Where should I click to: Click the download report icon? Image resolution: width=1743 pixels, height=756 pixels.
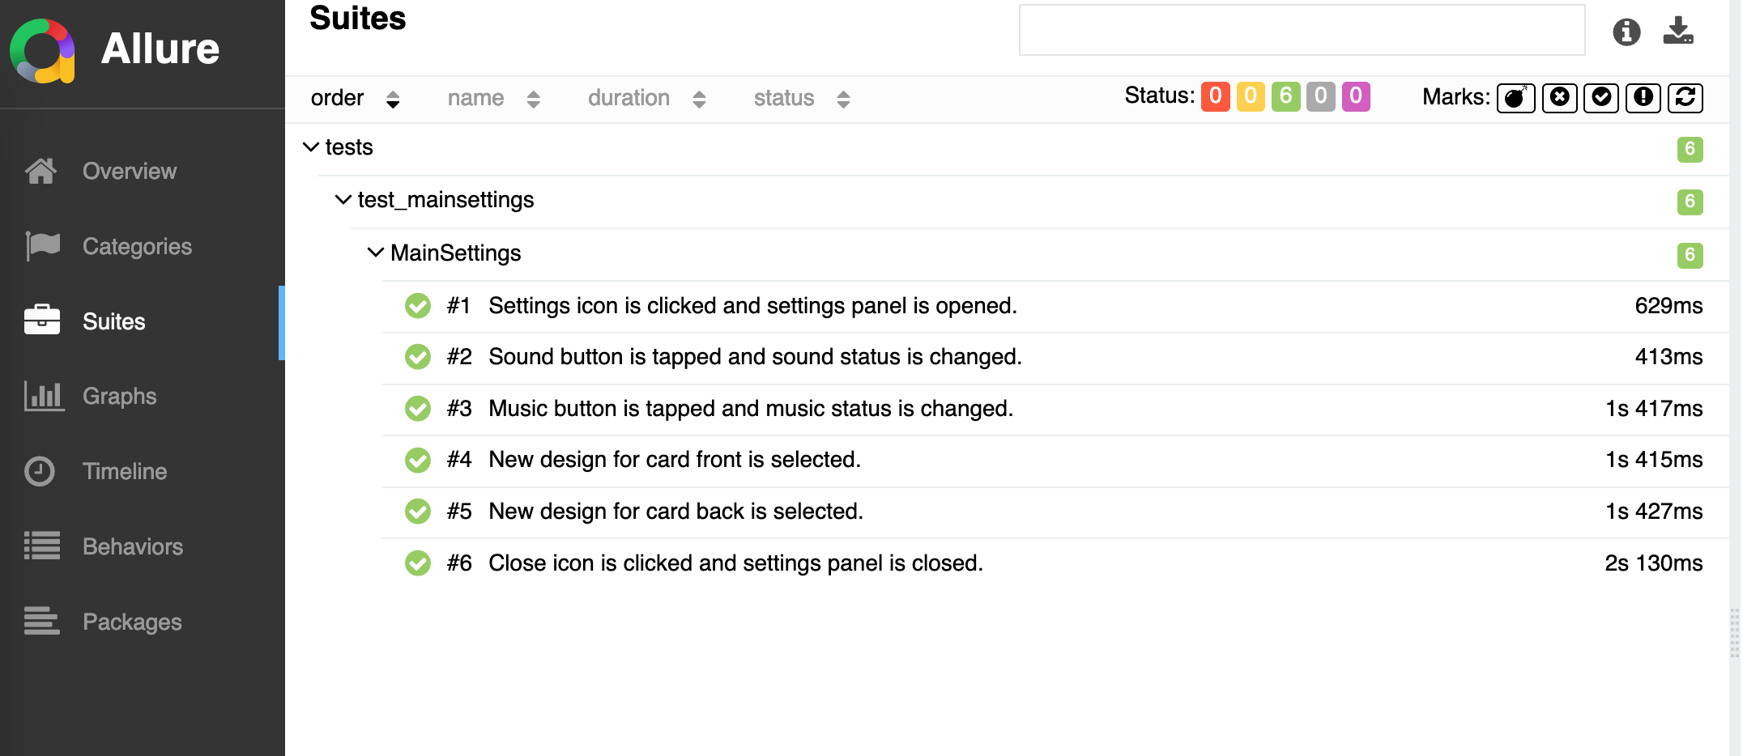pos(1678,32)
